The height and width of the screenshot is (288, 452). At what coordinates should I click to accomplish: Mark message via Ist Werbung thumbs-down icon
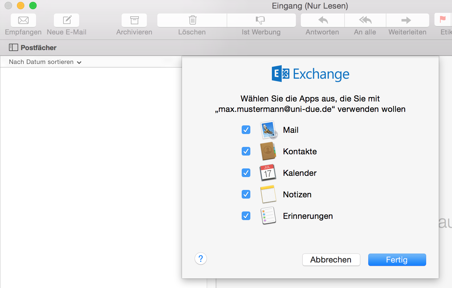[x=261, y=20]
